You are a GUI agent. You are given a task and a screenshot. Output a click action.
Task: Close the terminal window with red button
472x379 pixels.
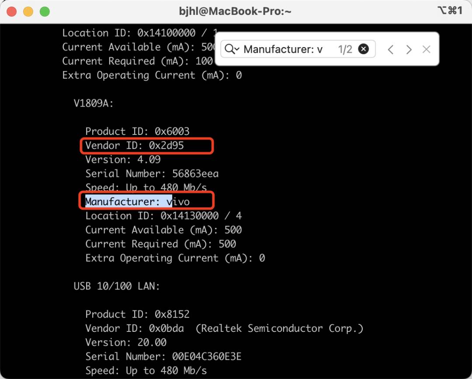click(x=12, y=11)
